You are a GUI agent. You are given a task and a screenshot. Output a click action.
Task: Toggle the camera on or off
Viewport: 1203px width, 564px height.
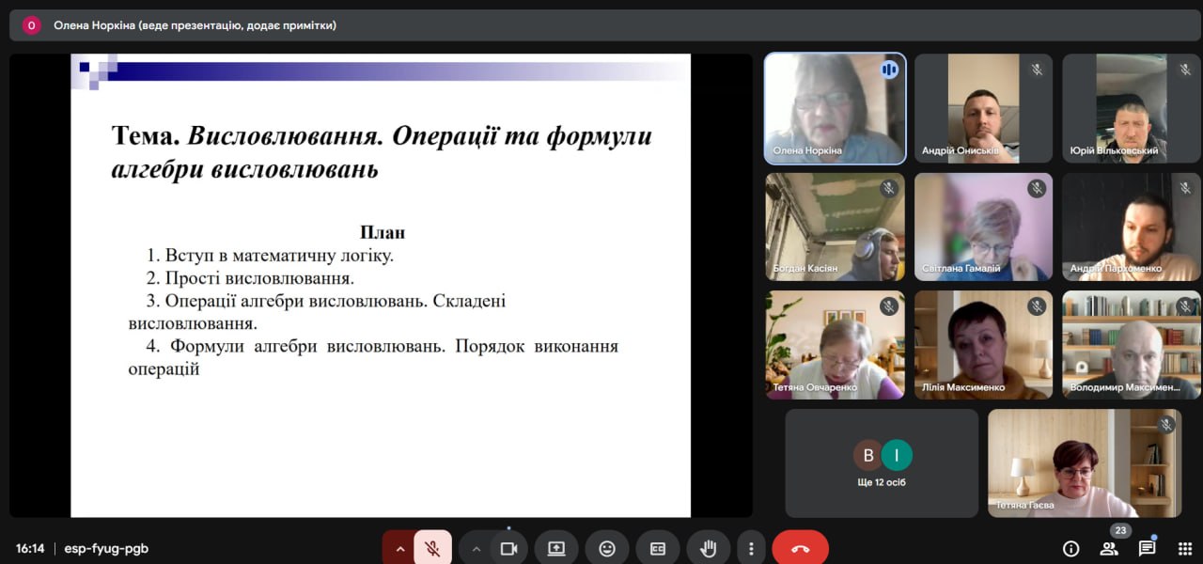point(508,549)
